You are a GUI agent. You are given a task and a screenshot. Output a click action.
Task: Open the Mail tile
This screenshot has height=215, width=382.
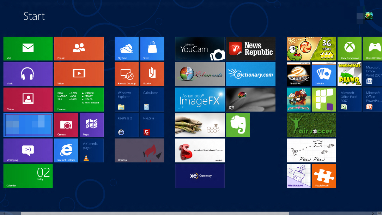(28, 48)
